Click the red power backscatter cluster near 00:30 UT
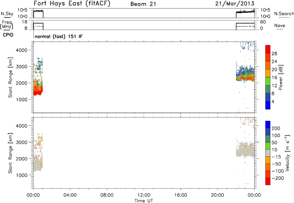294x203 pixels. pos(38,90)
